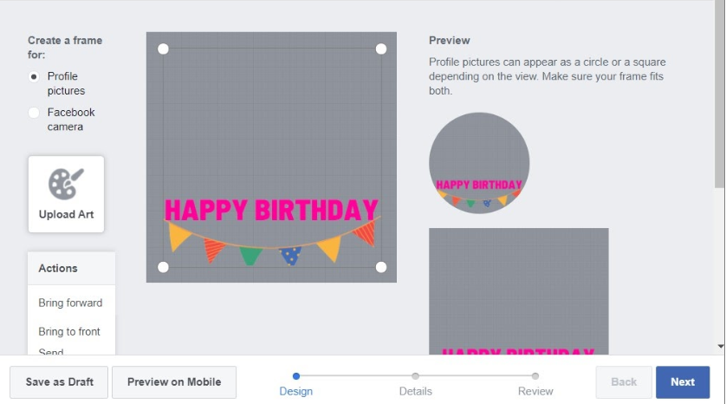Click the top-left resize handle on canvas
Image resolution: width=726 pixels, height=404 pixels.
pos(163,49)
